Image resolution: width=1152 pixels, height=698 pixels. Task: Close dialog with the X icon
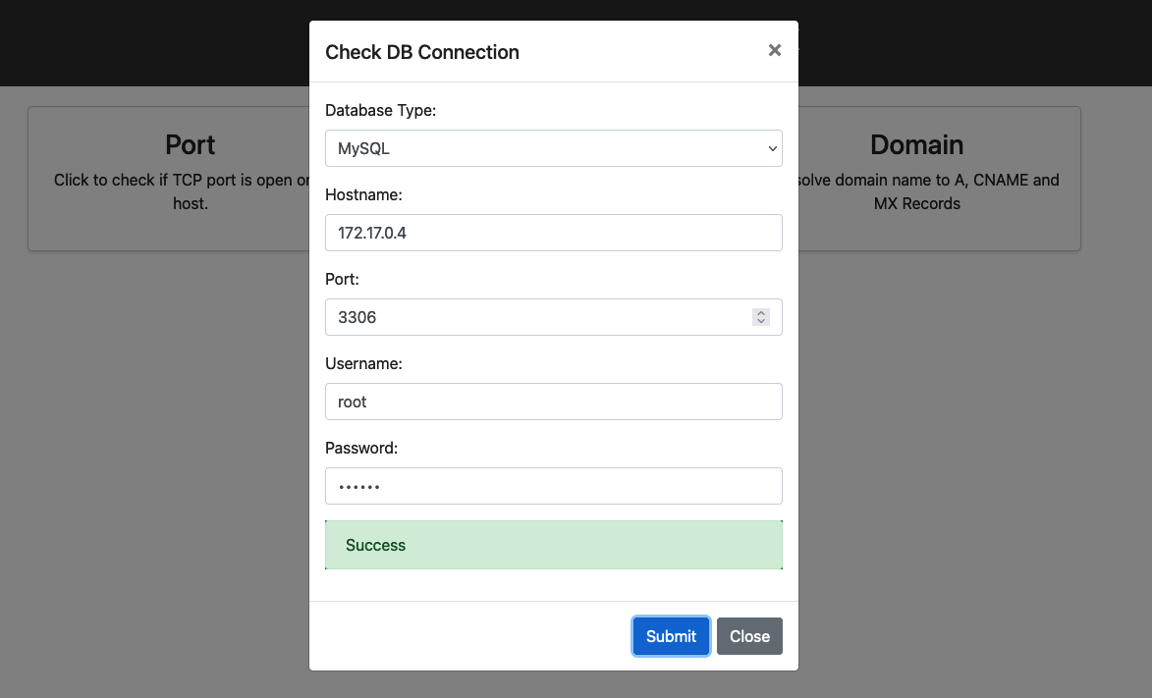point(774,50)
